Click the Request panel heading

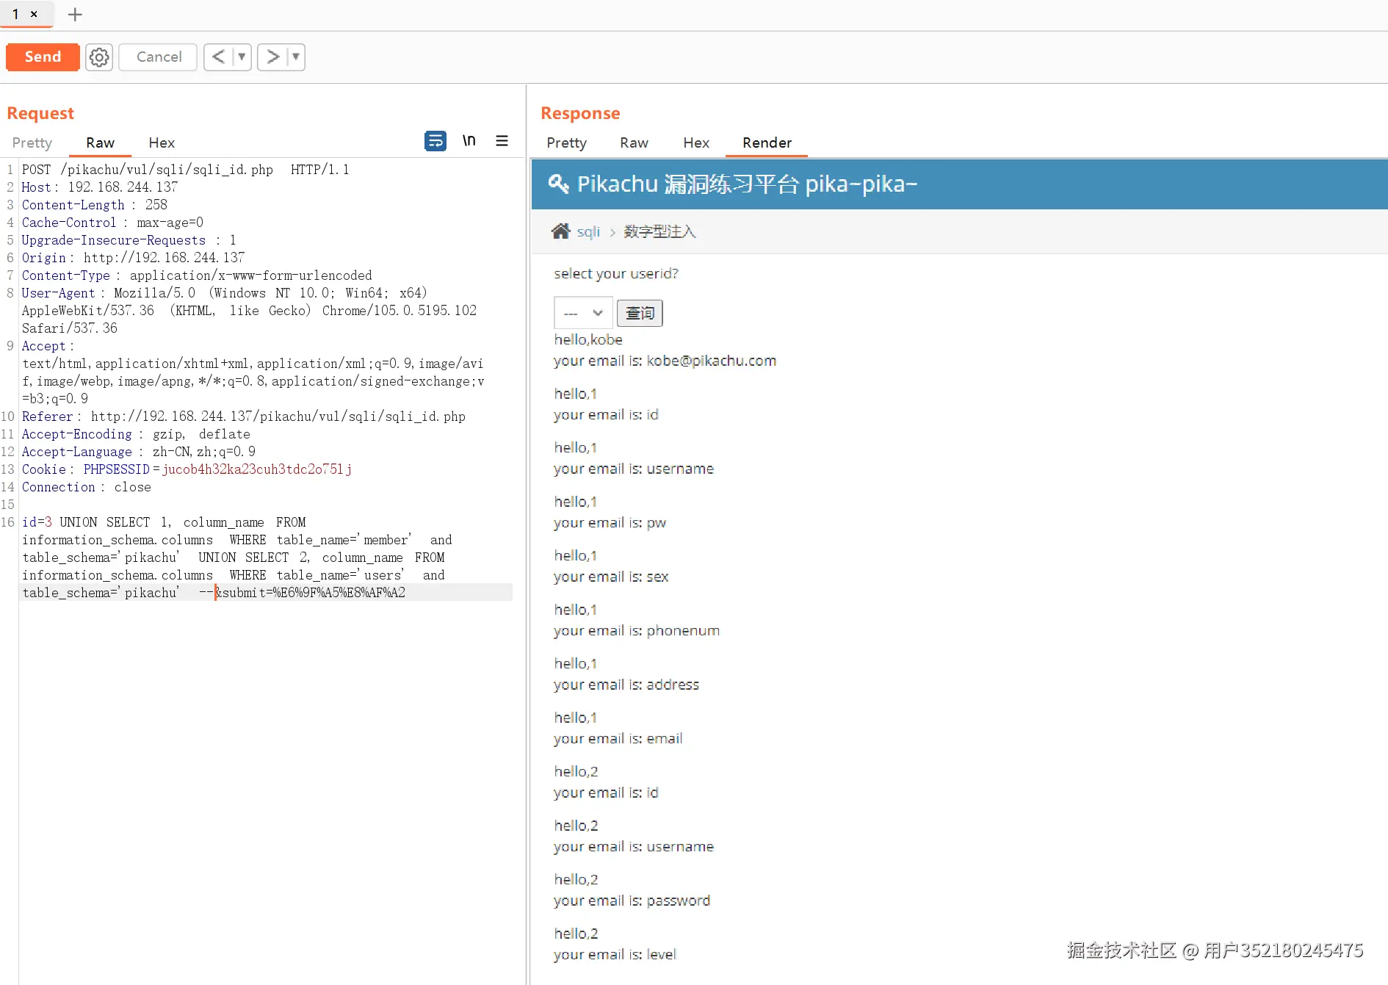point(40,113)
